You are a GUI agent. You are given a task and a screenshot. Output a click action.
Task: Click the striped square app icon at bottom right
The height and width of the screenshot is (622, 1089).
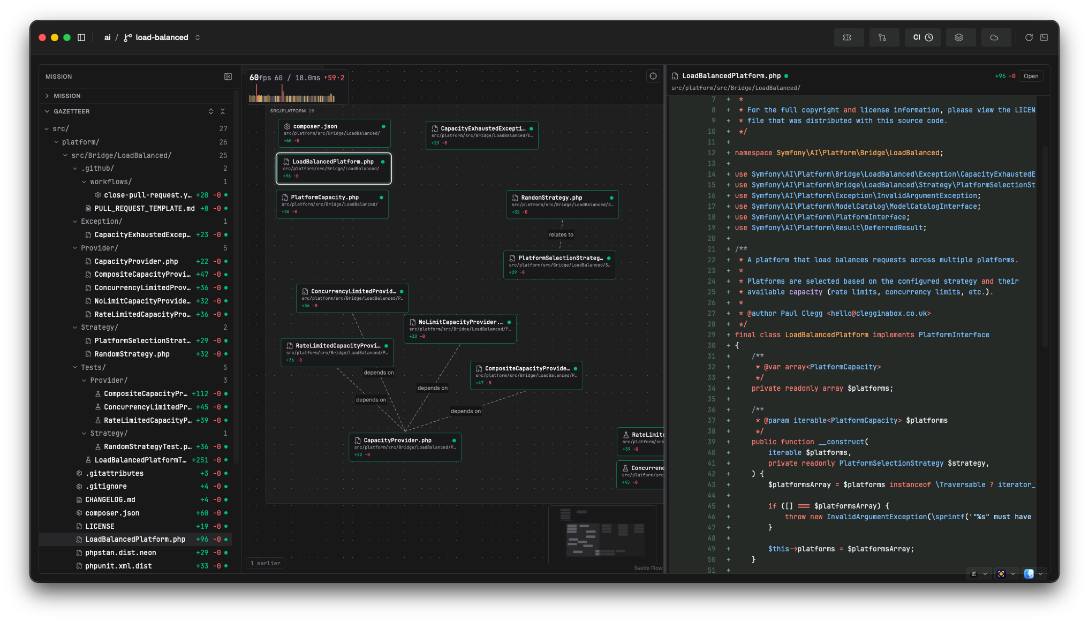pos(974,574)
